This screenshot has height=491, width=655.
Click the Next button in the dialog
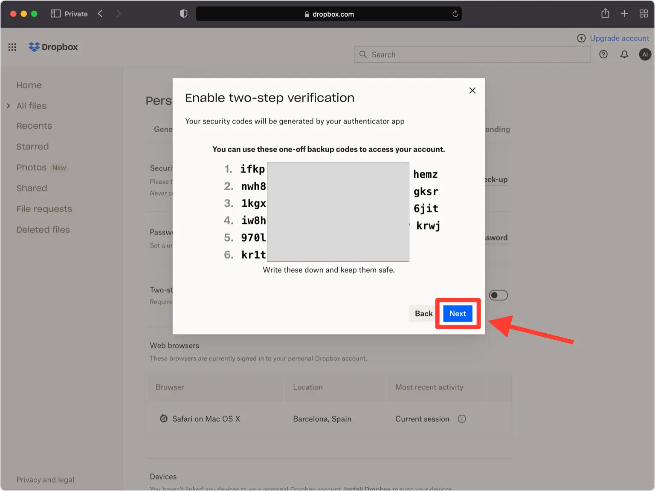point(458,313)
